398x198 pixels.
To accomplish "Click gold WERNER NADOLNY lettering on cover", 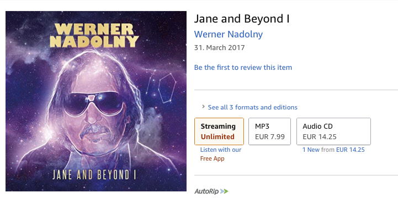I will (94, 35).
